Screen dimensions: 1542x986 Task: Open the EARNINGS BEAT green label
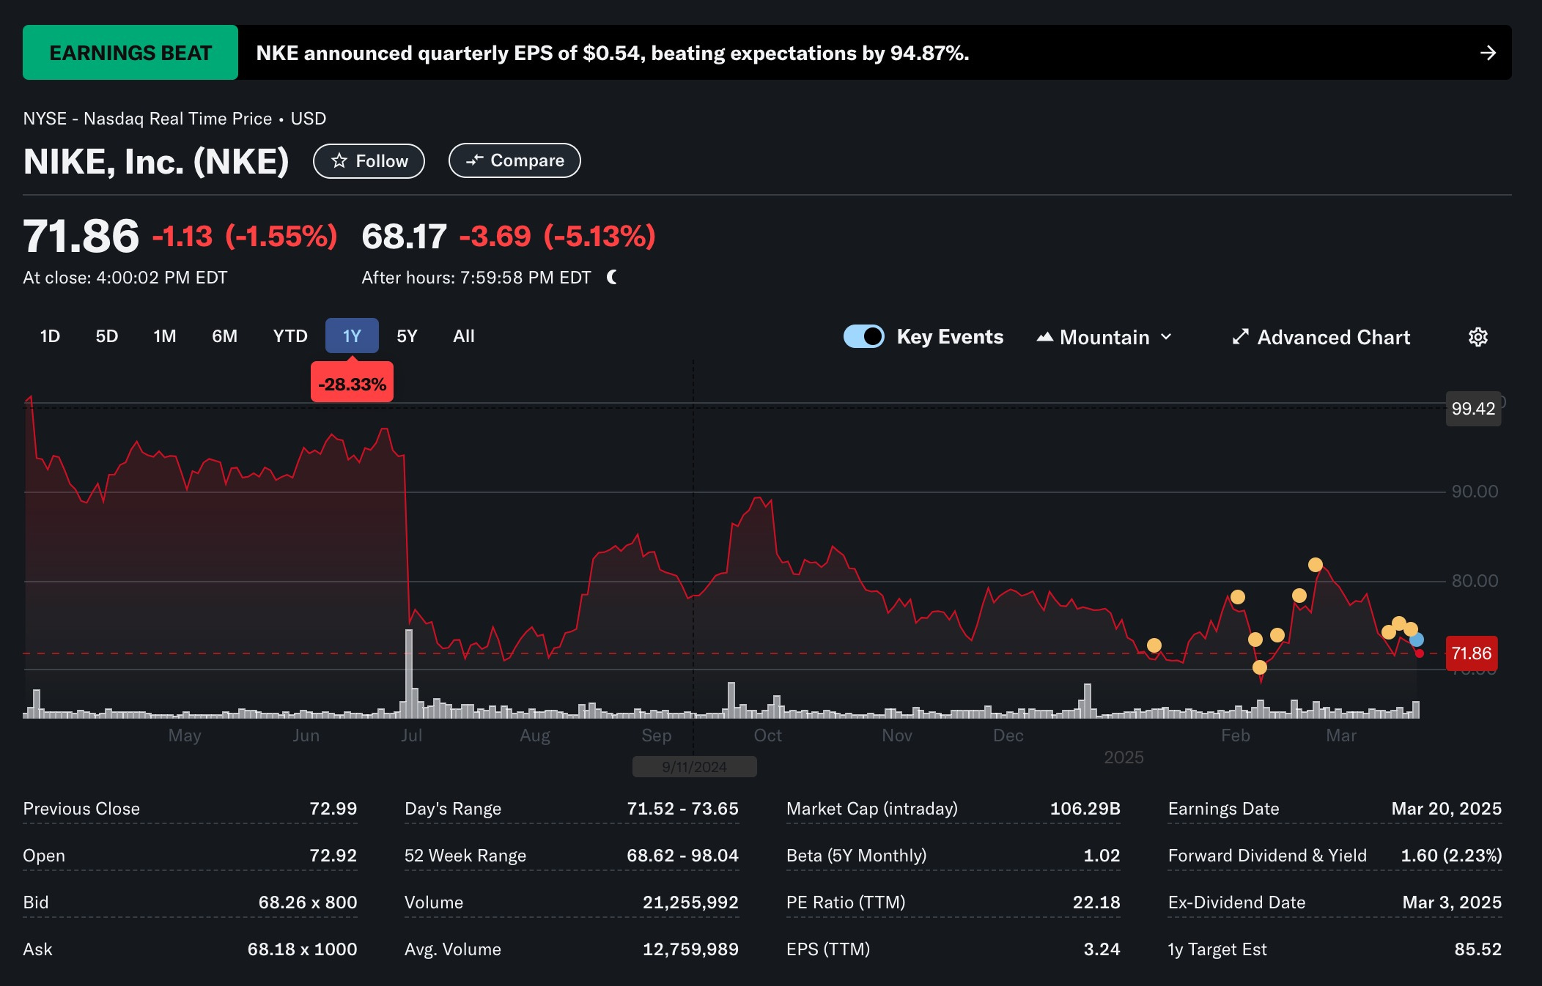point(130,53)
